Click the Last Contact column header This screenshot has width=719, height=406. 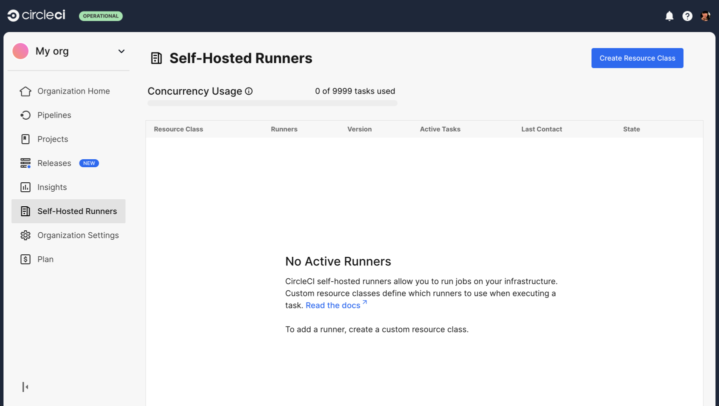pos(541,129)
